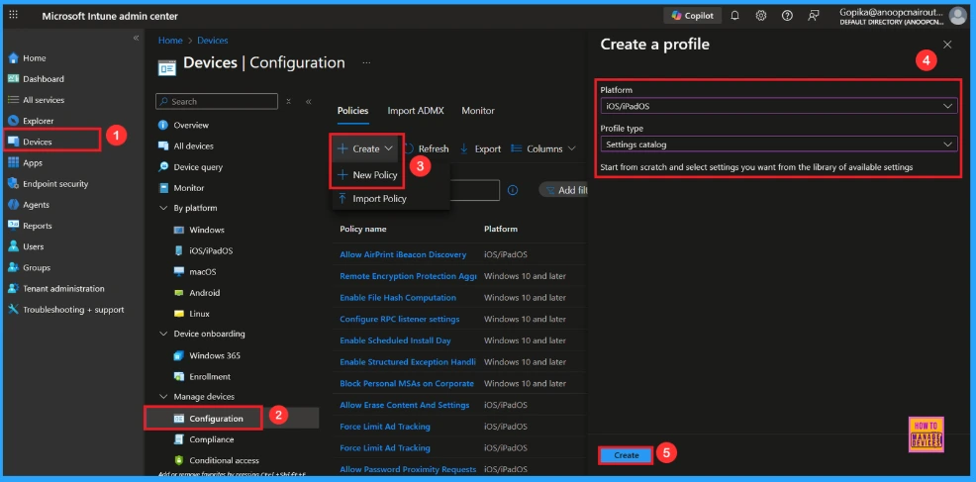Open the feedback icon in header
The height and width of the screenshot is (482, 976).
pos(814,15)
